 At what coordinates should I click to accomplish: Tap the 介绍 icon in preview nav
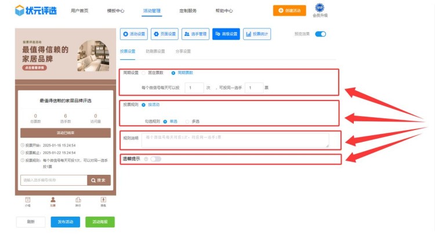coord(28,200)
